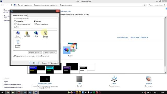Open the Значки рабочего стола tab
Screen dimensions: 167x94
click(x=19, y=15)
